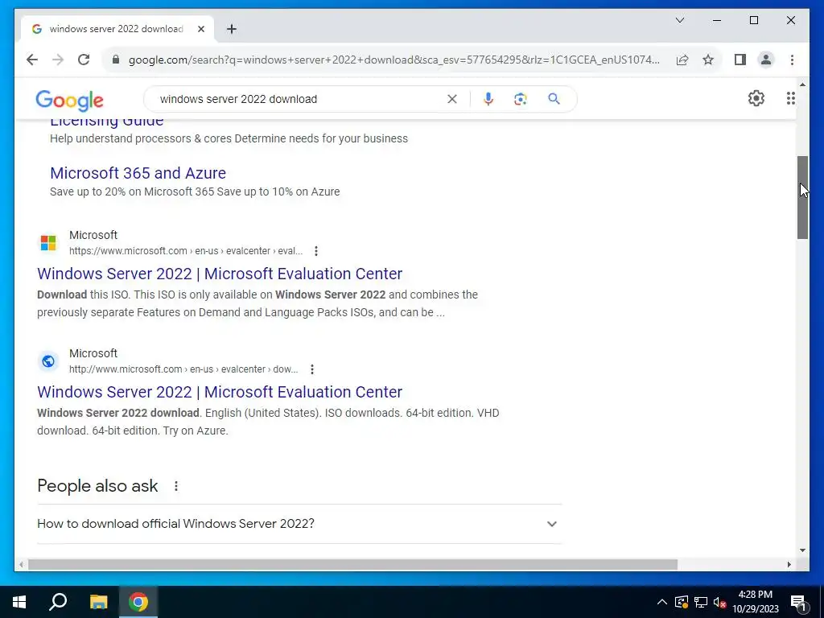Open Chrome three-dot menu
This screenshot has height=618, width=824.
click(792, 60)
